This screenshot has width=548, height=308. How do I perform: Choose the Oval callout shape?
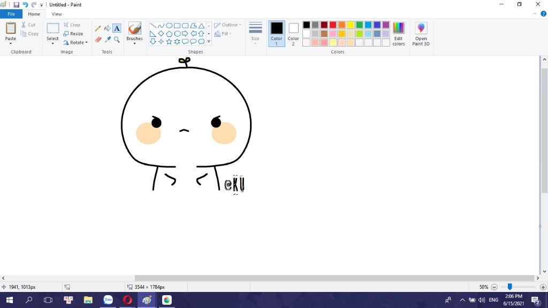click(x=193, y=42)
